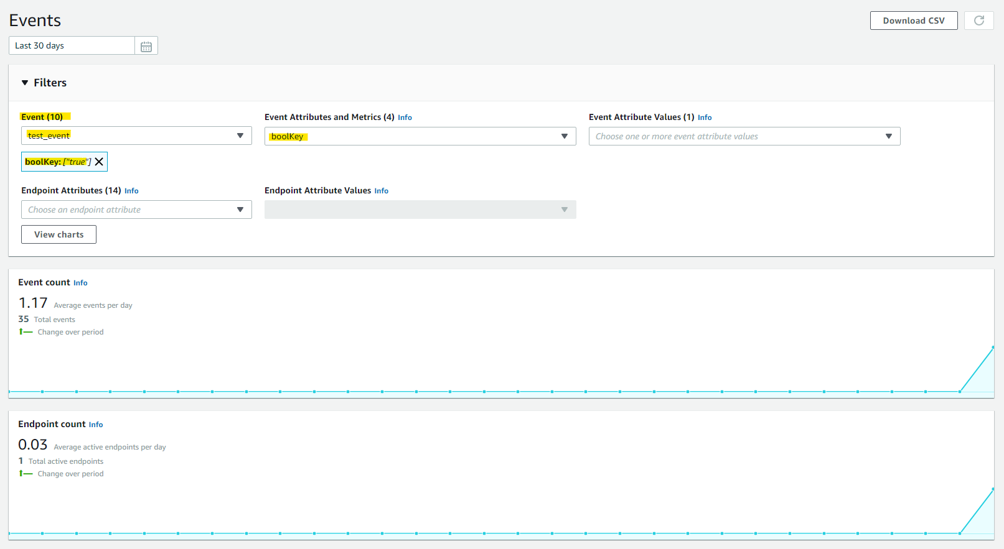Click the 35 Total events text

click(47, 319)
